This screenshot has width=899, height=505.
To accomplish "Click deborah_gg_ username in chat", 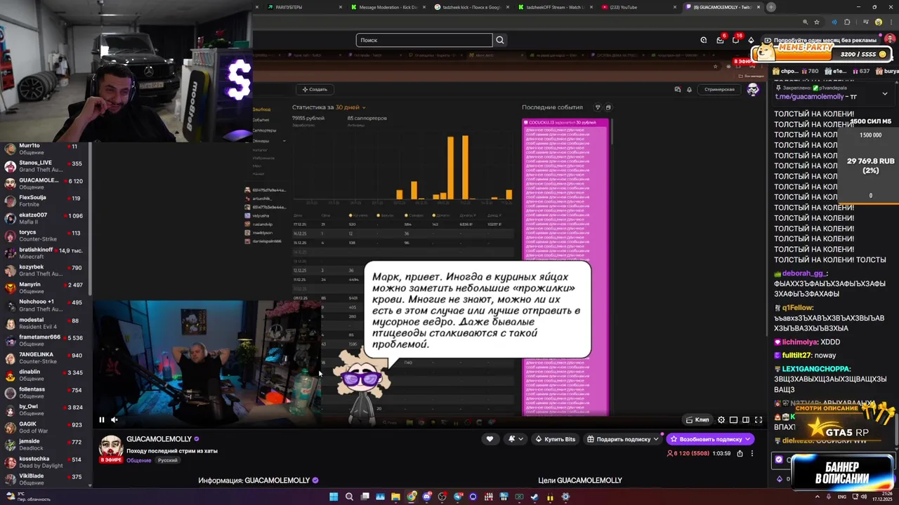I will pos(804,274).
